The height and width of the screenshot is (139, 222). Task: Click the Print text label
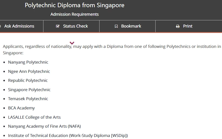(188, 26)
